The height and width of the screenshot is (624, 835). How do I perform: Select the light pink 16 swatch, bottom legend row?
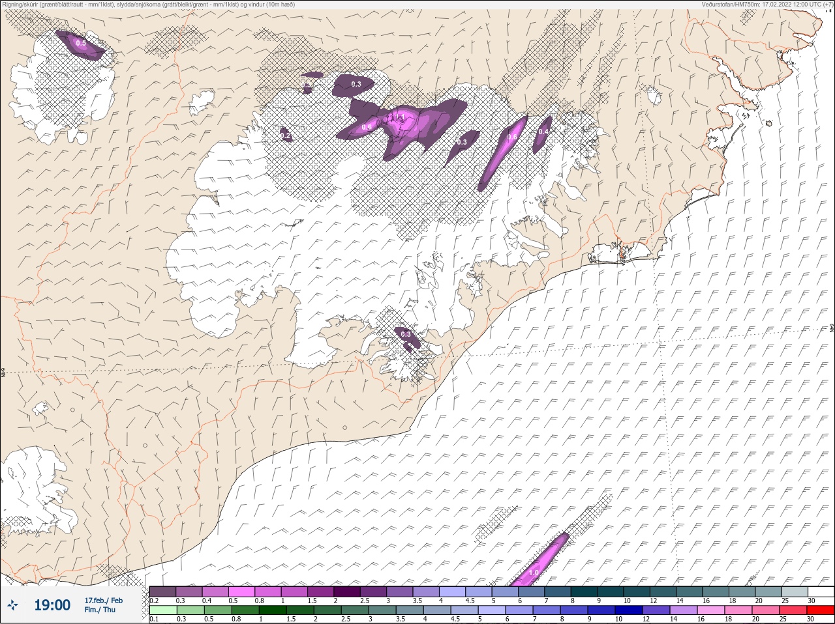point(710,610)
